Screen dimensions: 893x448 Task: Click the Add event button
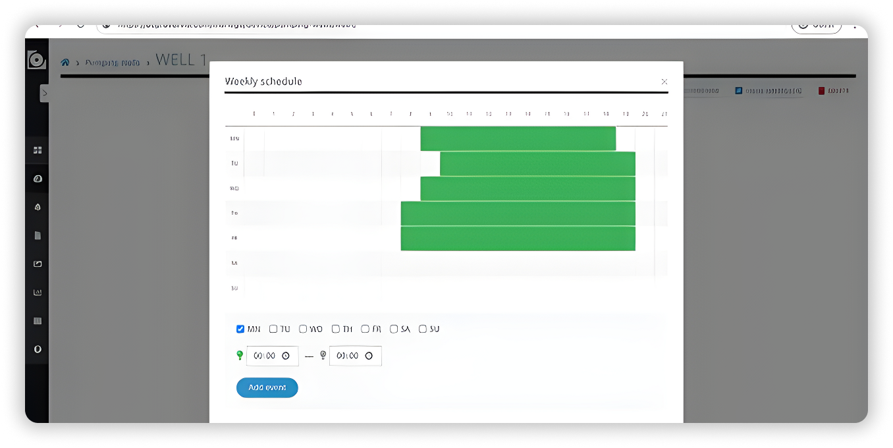click(267, 387)
